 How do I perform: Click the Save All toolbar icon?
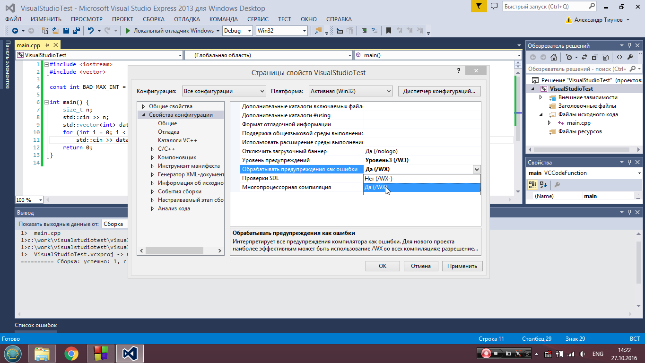click(x=76, y=31)
